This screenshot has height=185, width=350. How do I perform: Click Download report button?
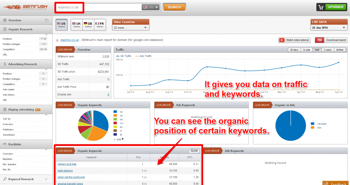[331, 40]
